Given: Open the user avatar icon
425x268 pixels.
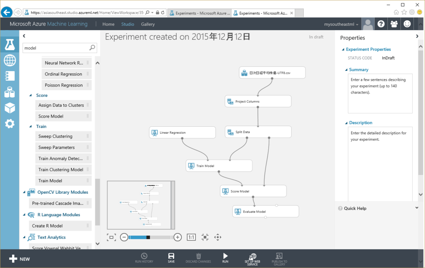Looking at the screenshot, I should (368, 24).
